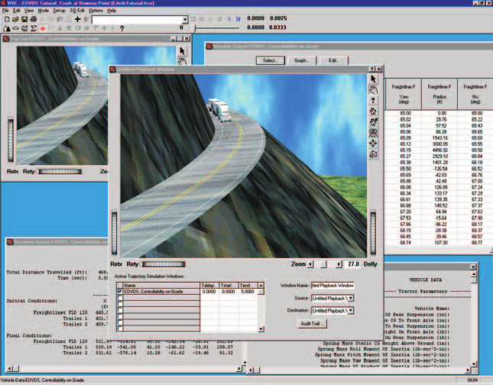Image resolution: width=493 pixels, height=385 pixels.
Task: Open the Source dropdown list
Action: pos(351,298)
